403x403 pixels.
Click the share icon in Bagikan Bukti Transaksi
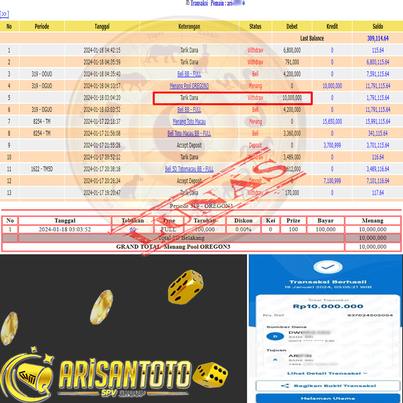click(285, 386)
